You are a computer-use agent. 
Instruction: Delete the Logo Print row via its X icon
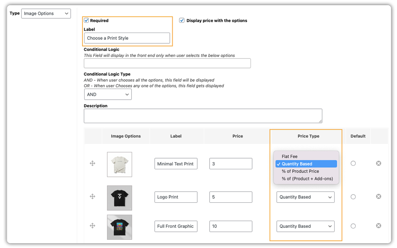(x=378, y=196)
